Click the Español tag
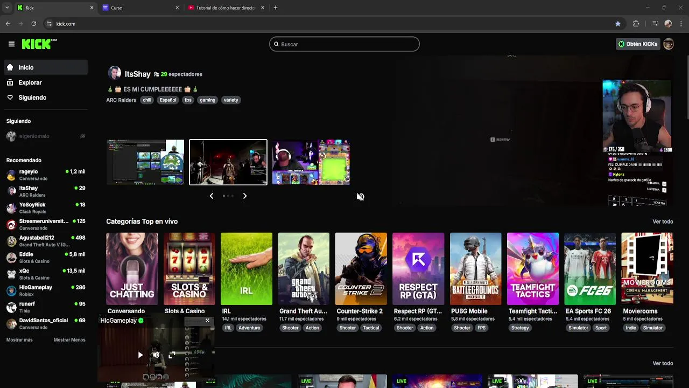 click(168, 100)
